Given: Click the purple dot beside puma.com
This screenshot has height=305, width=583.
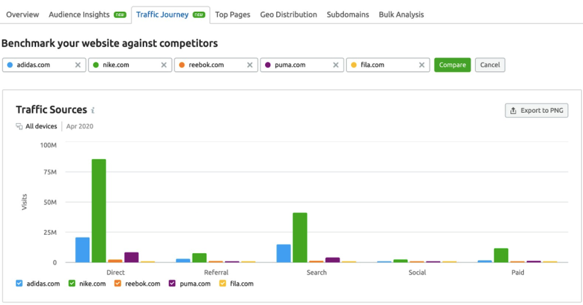Looking at the screenshot, I should (x=267, y=65).
